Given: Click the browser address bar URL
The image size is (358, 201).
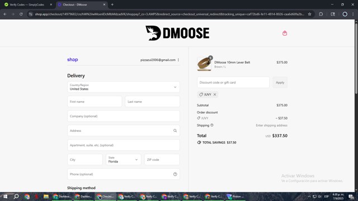Looking at the screenshot, I should (169, 14).
